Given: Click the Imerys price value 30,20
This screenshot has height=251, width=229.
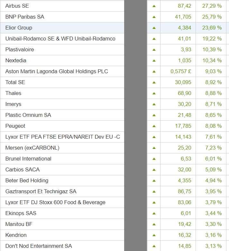Looking at the screenshot, I should tap(185, 104).
